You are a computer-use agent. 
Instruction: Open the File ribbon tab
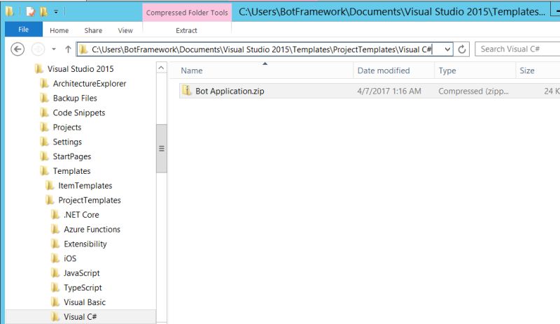tap(24, 29)
